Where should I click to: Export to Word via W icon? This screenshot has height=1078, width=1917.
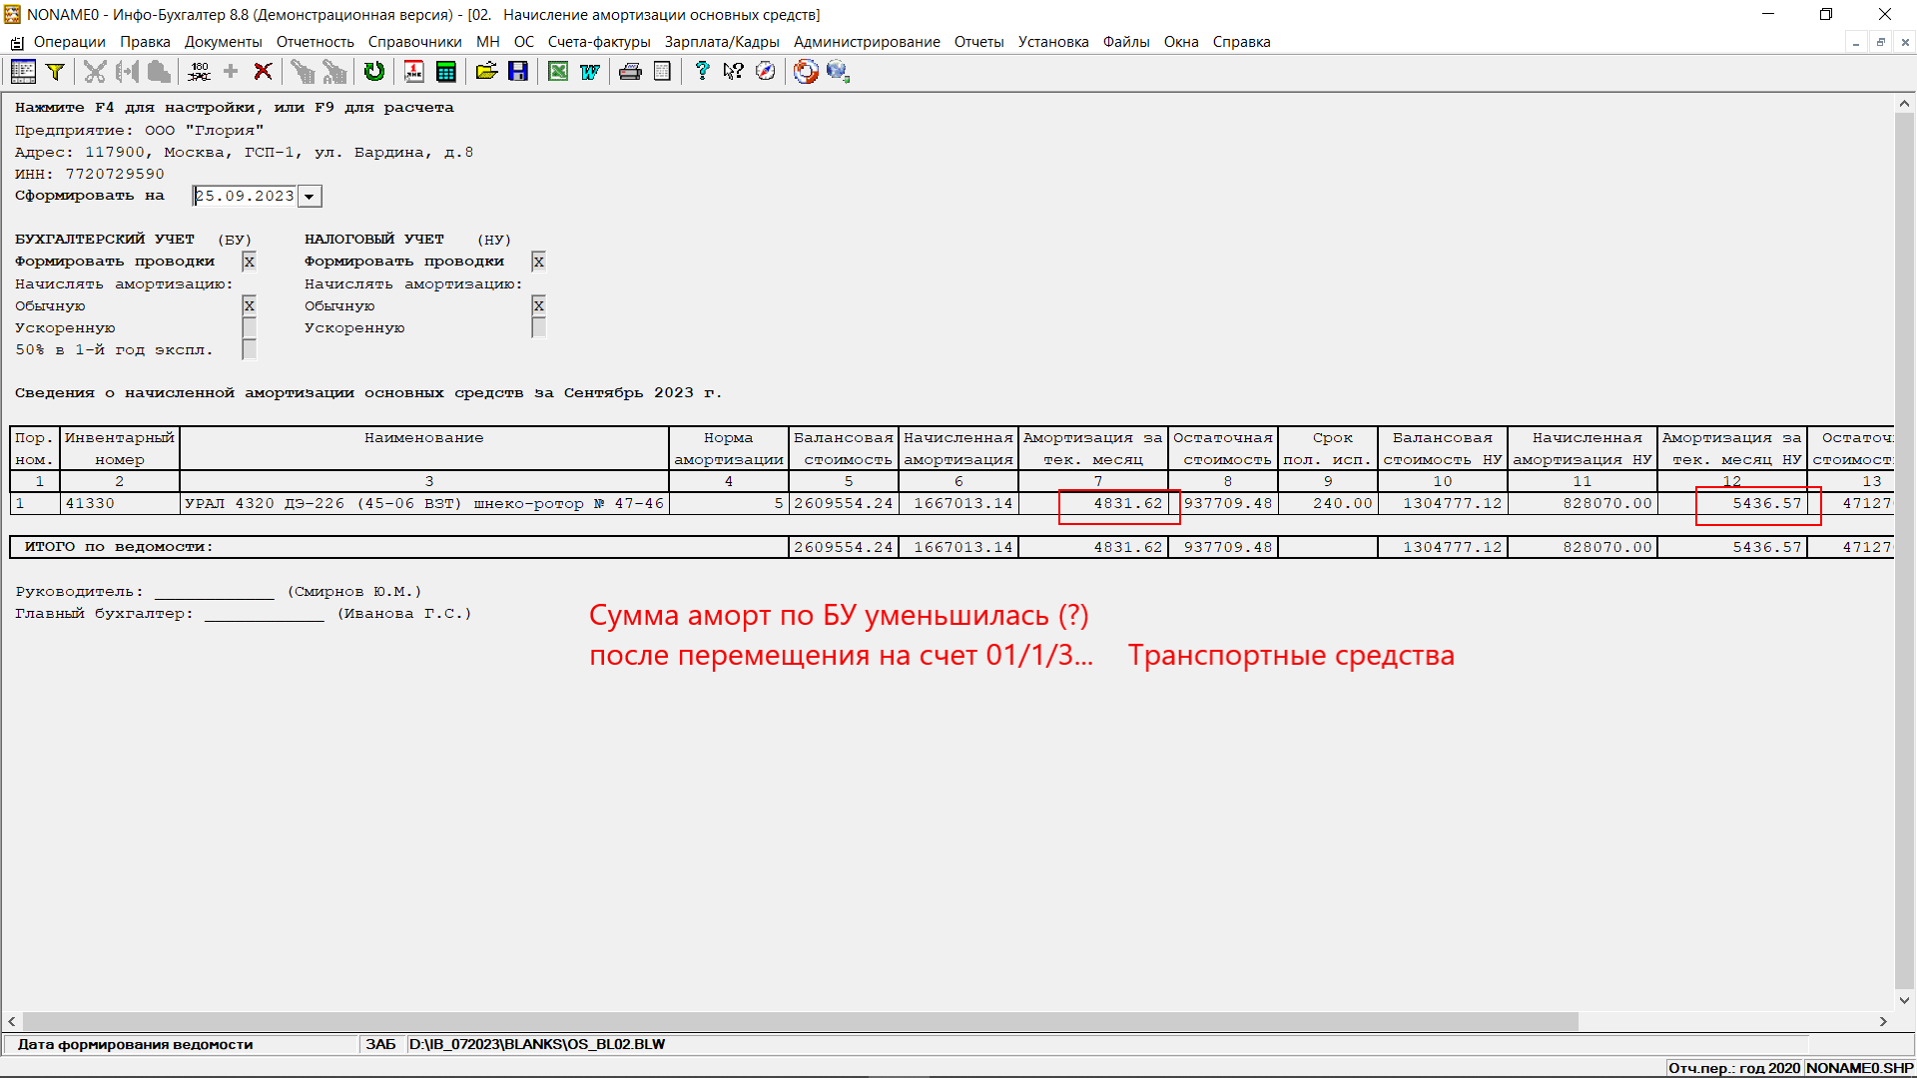(590, 71)
